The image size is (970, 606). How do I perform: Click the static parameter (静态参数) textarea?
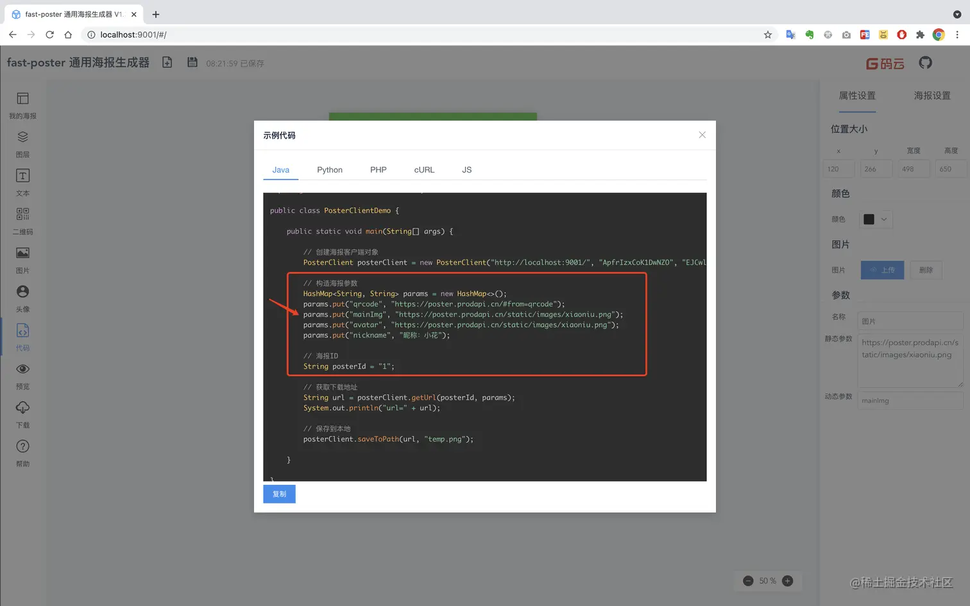[x=910, y=361]
